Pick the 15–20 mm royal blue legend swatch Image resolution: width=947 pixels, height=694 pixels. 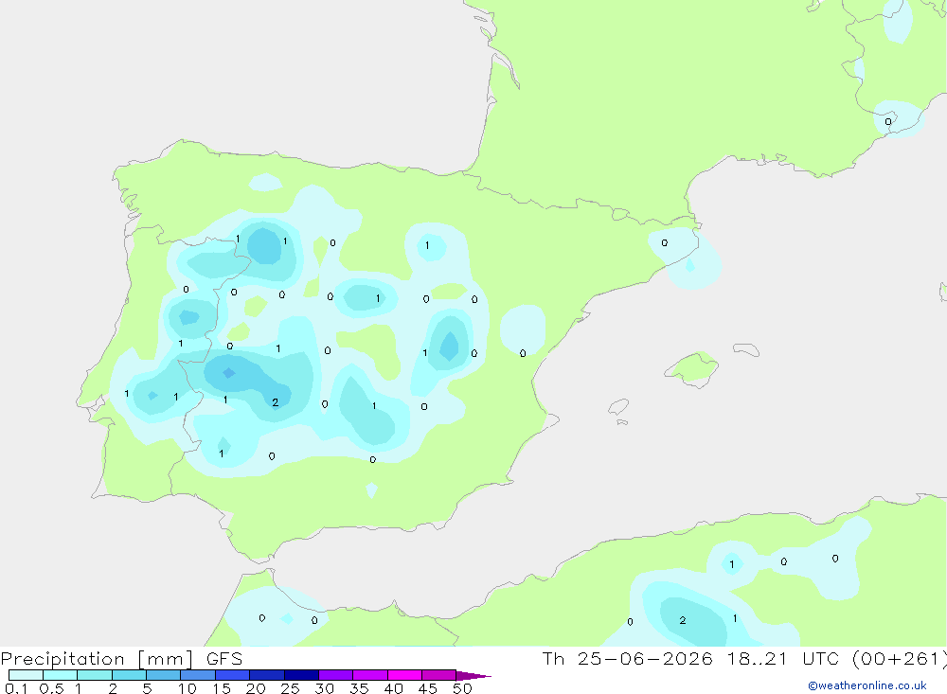tap(233, 675)
